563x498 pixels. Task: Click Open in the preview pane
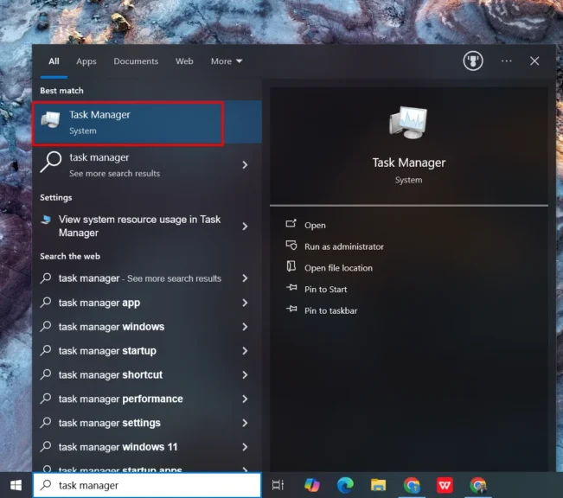[x=315, y=225]
